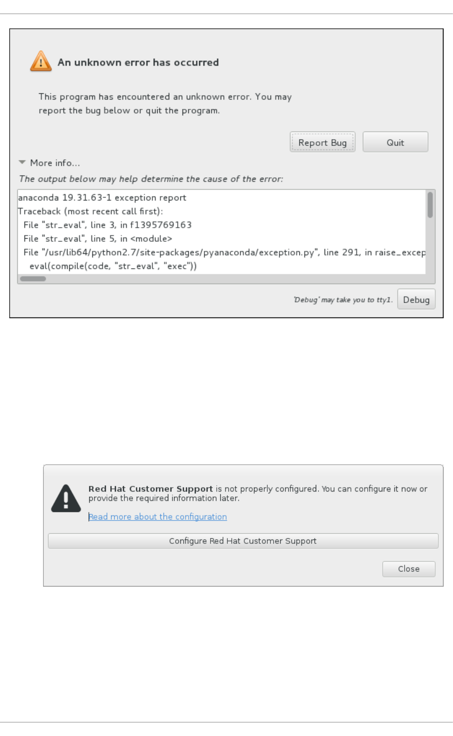Click the str_eval line 5 module entry
453x736 pixels.
tap(98, 239)
